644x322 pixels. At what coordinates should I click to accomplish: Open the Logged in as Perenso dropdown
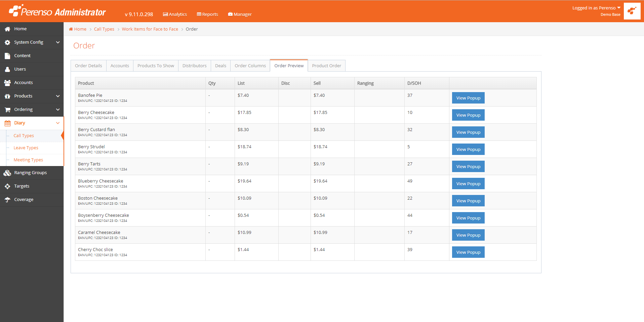click(x=596, y=8)
